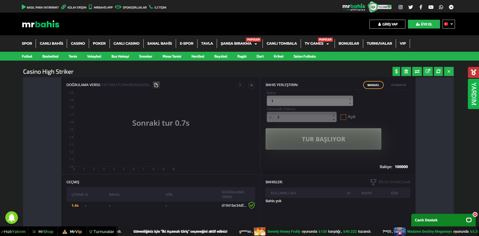479x236 pixels.
Task: Click the Üye Ol register button
Action: [x=424, y=24]
